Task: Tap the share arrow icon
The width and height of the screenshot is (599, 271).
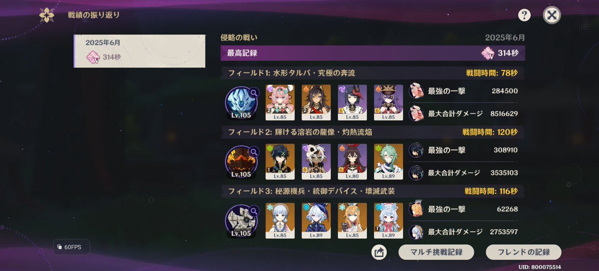Action: click(379, 252)
